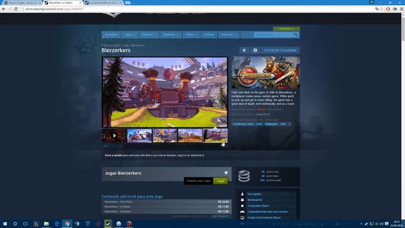Open Central da Comunidade
Screen dimensions: 405x228
tap(280, 50)
